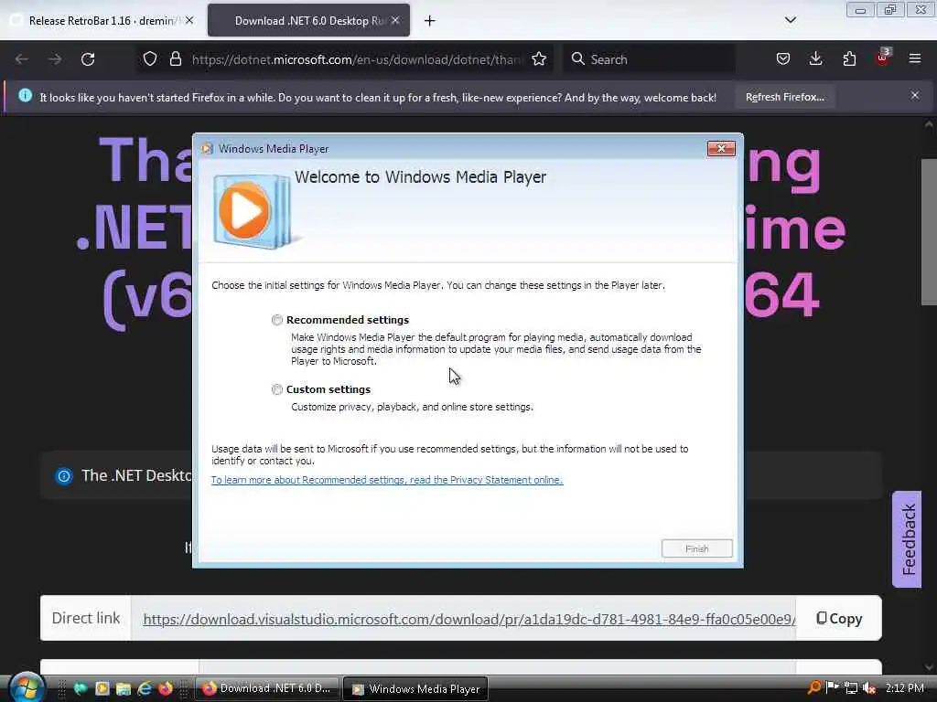Close the Windows Media Player setup dialog
This screenshot has width=937, height=702.
(721, 149)
